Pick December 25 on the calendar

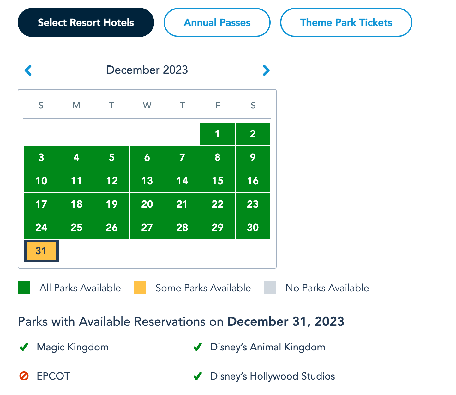point(76,228)
